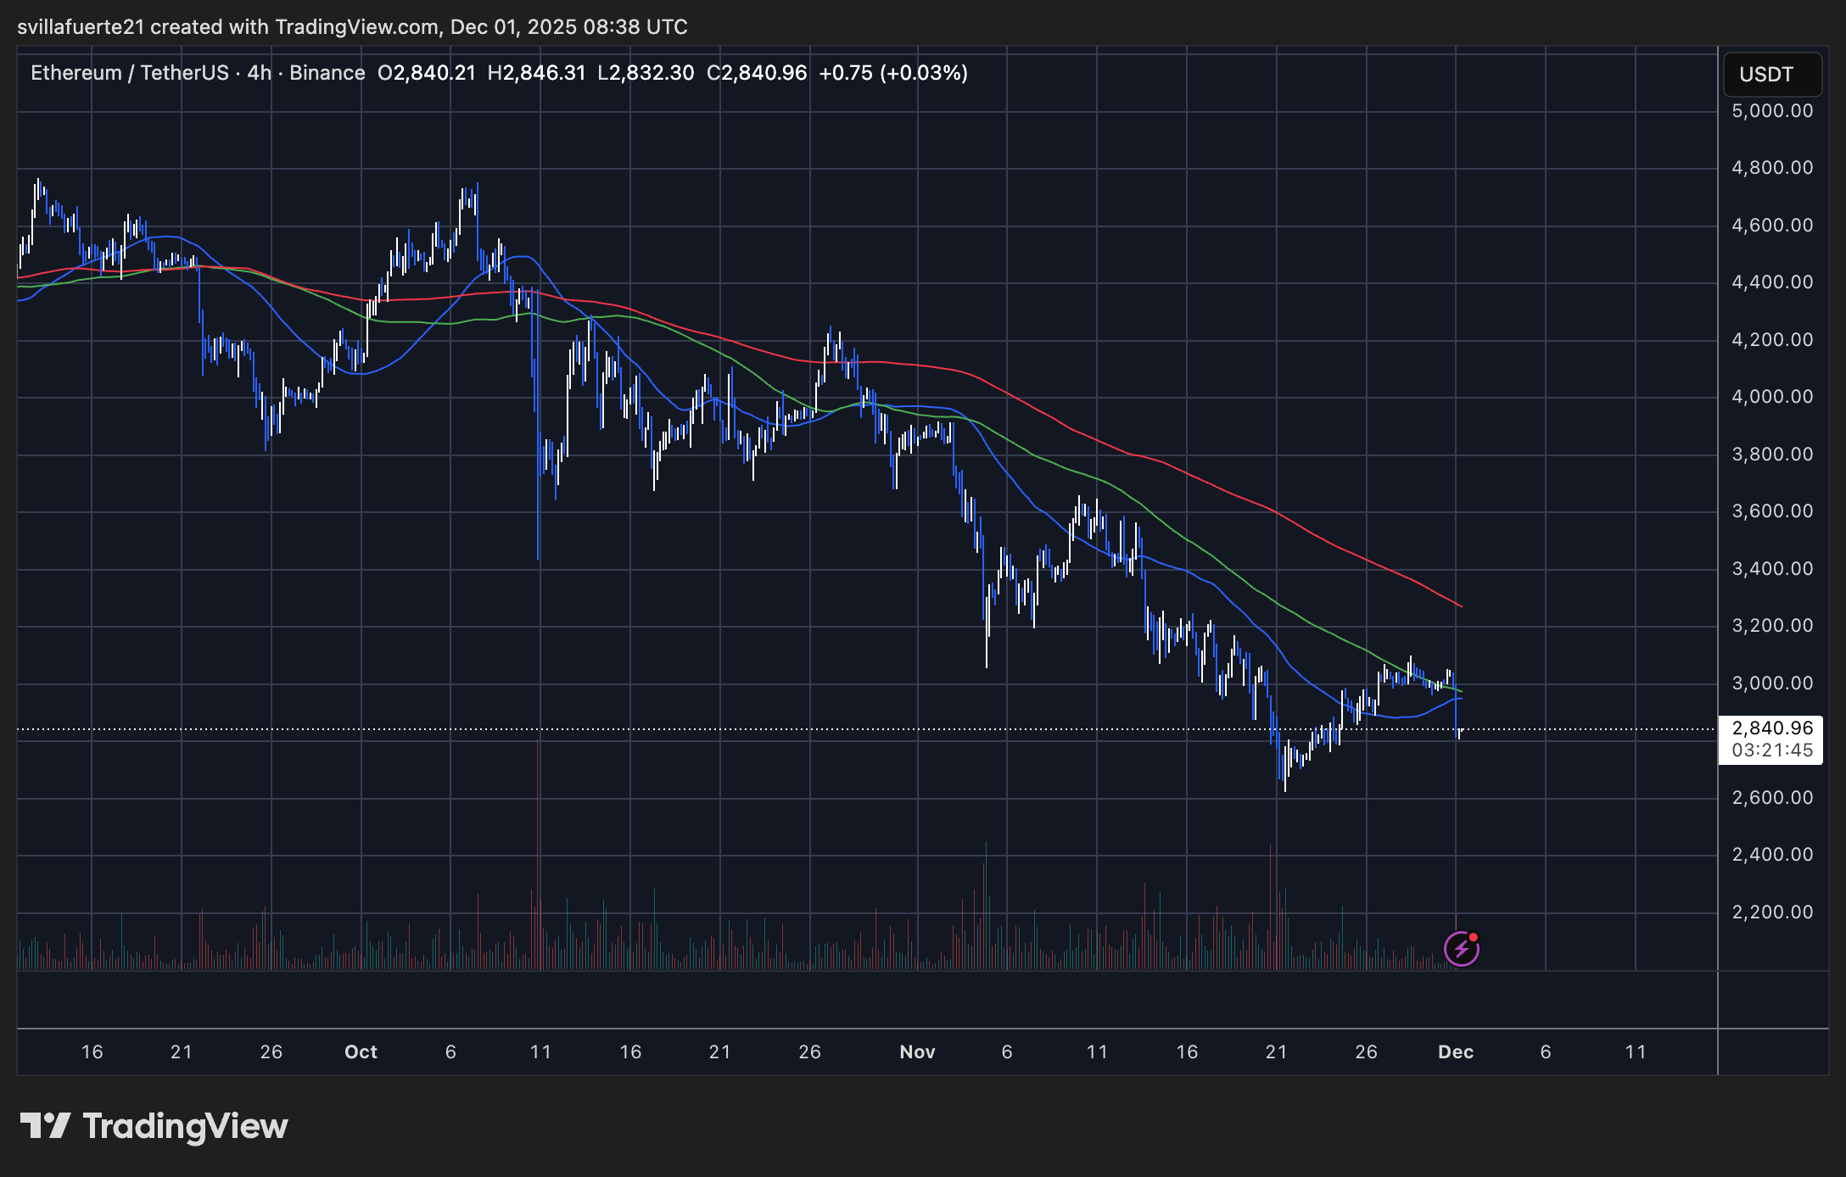Click the red notification dot on the flash icon
This screenshot has height=1177, width=1846.
(x=1475, y=935)
